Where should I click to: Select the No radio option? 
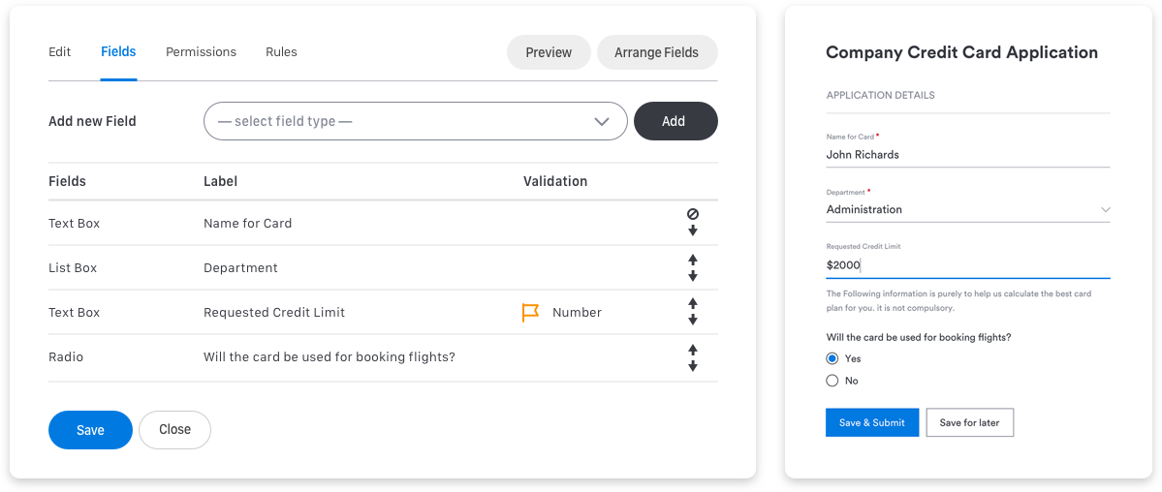tap(832, 381)
